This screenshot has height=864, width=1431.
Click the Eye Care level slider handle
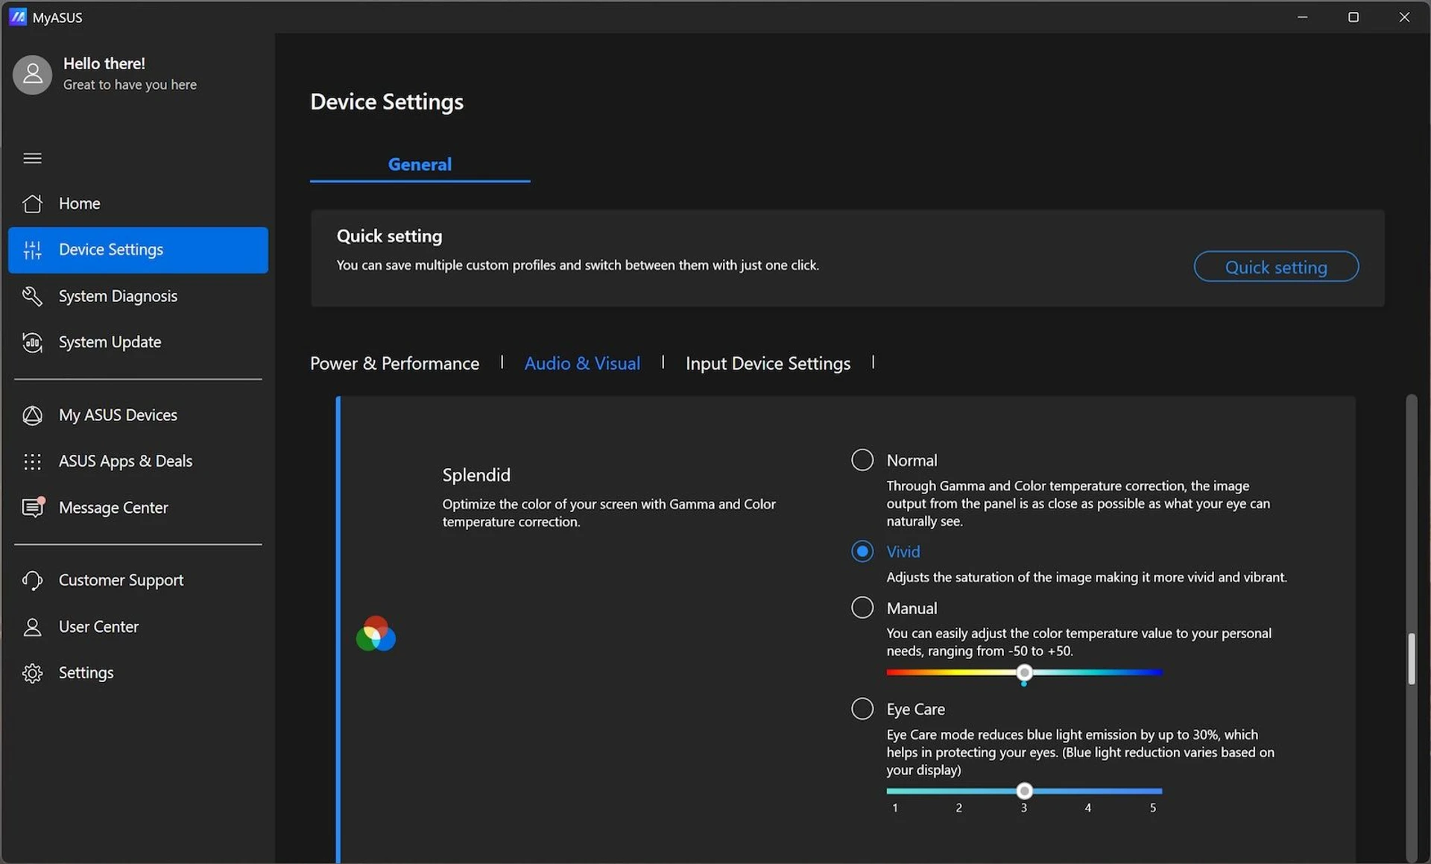click(x=1024, y=791)
